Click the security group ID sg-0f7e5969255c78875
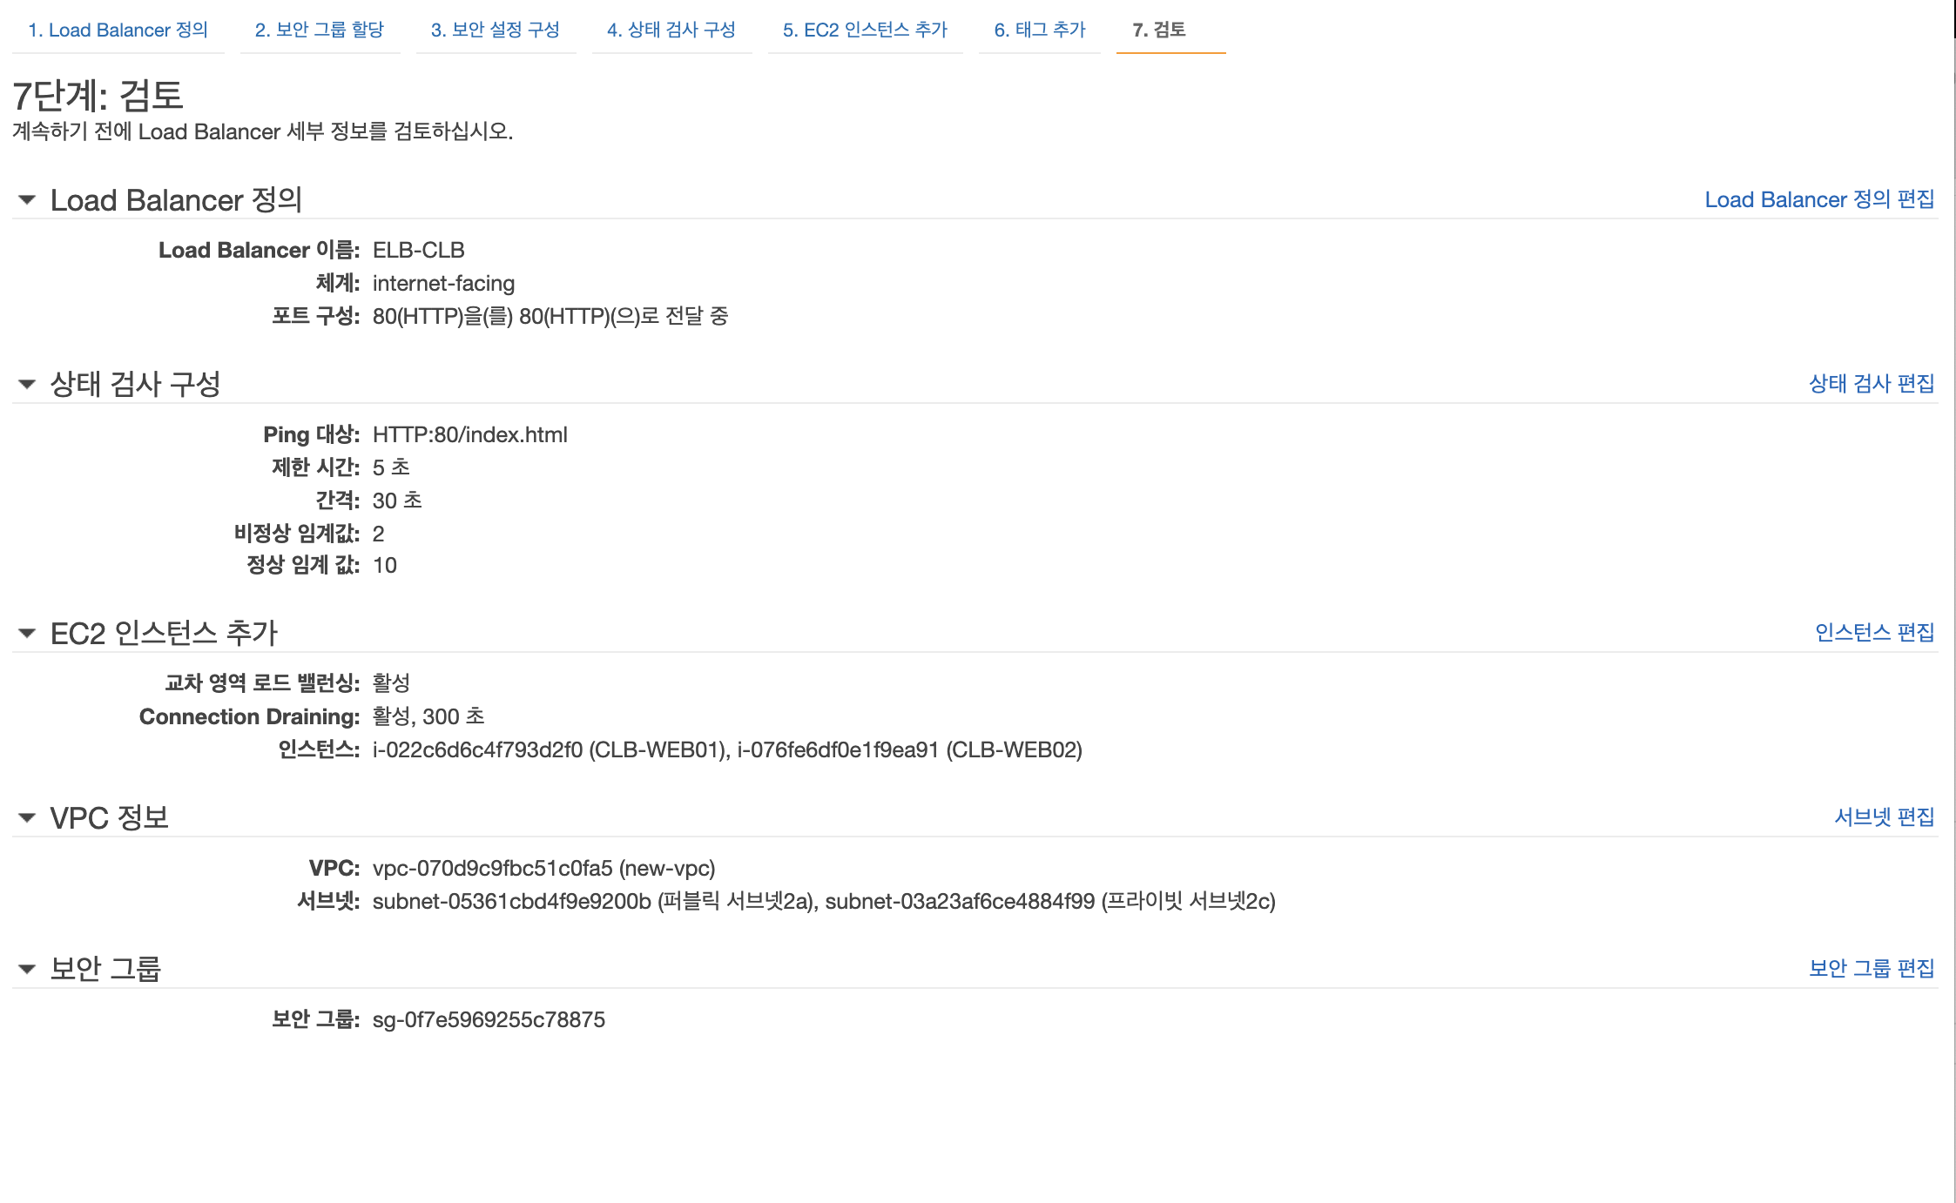The height and width of the screenshot is (1203, 1956). point(488,1019)
